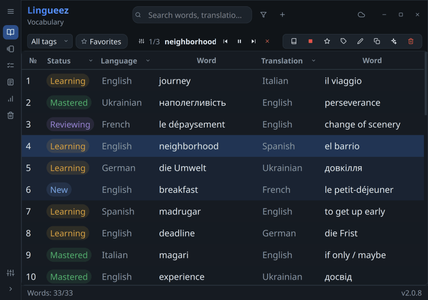Open the Translation column dropdown arrow
This screenshot has height=300, width=428.
(x=314, y=61)
